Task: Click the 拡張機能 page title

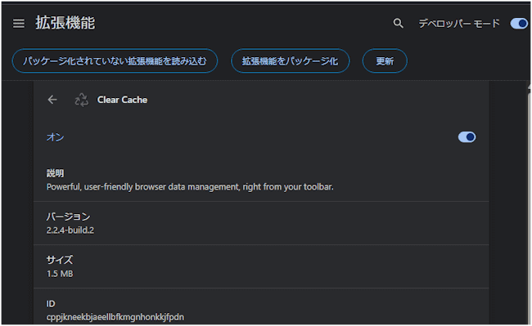Action: click(x=65, y=23)
